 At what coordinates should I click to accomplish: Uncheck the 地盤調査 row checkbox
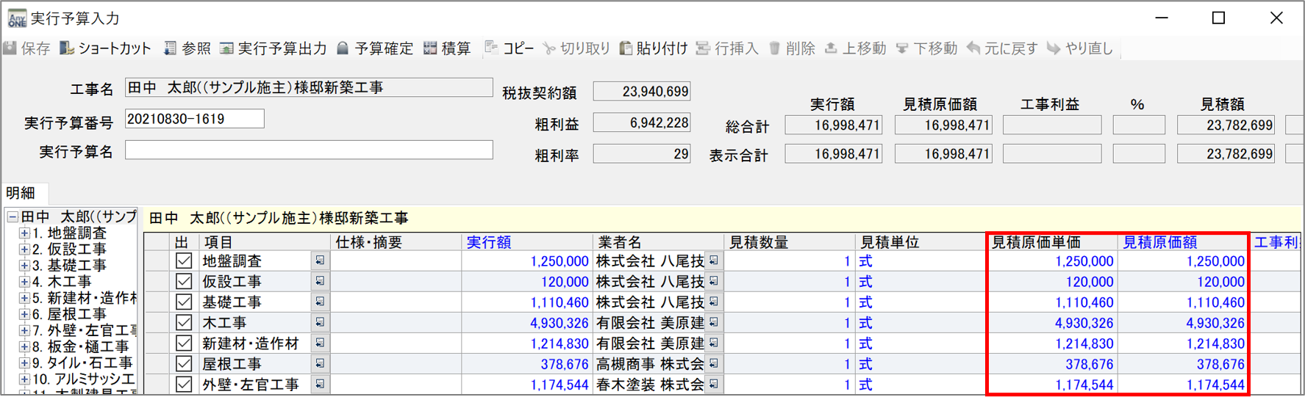[x=184, y=261]
